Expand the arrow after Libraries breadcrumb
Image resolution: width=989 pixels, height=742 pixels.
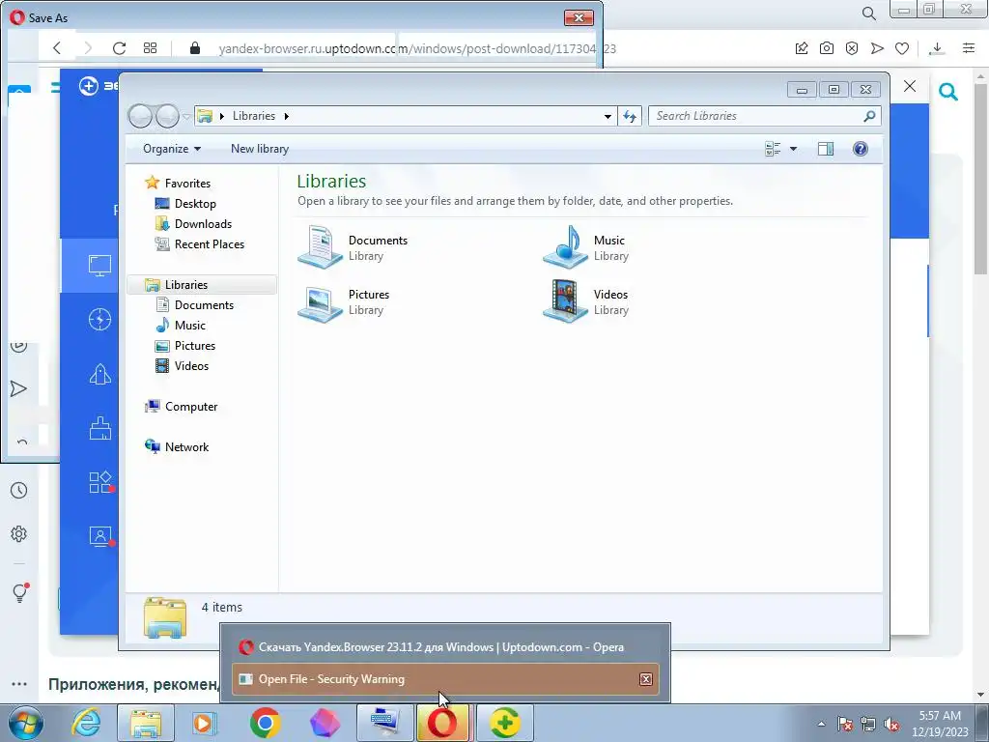pos(286,116)
